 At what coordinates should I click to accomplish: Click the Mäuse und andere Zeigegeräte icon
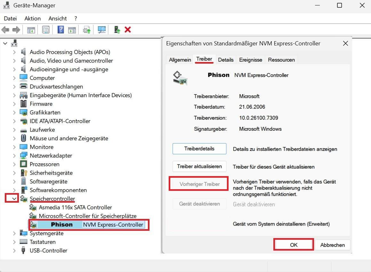[x=23, y=138]
